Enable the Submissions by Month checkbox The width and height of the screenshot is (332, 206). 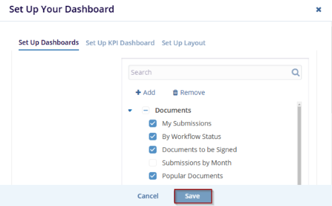(x=153, y=163)
